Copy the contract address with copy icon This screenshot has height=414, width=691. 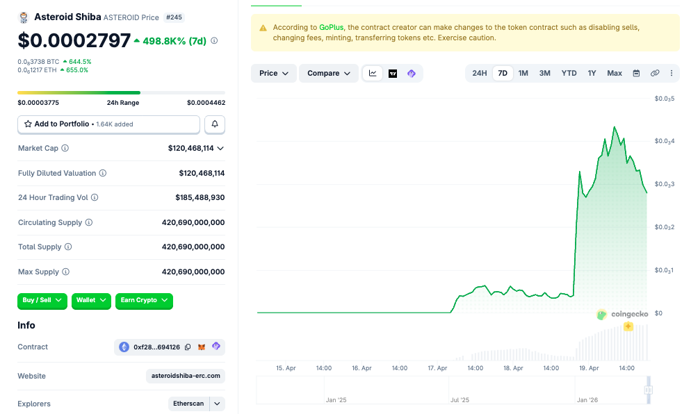(x=188, y=347)
